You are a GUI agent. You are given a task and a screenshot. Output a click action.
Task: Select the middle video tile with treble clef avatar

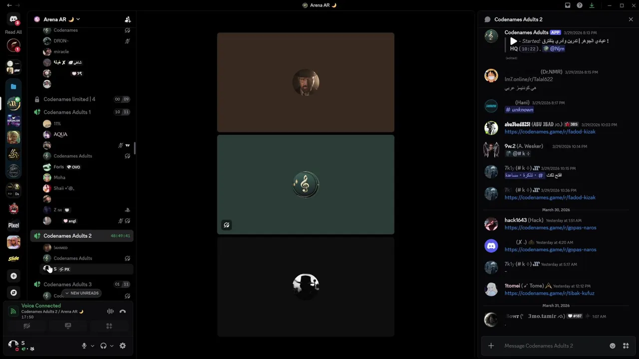[x=306, y=184]
